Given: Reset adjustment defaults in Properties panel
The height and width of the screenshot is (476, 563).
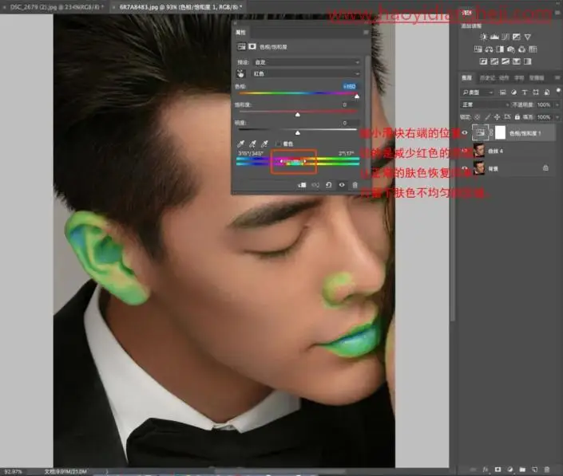Looking at the screenshot, I should click(x=328, y=185).
